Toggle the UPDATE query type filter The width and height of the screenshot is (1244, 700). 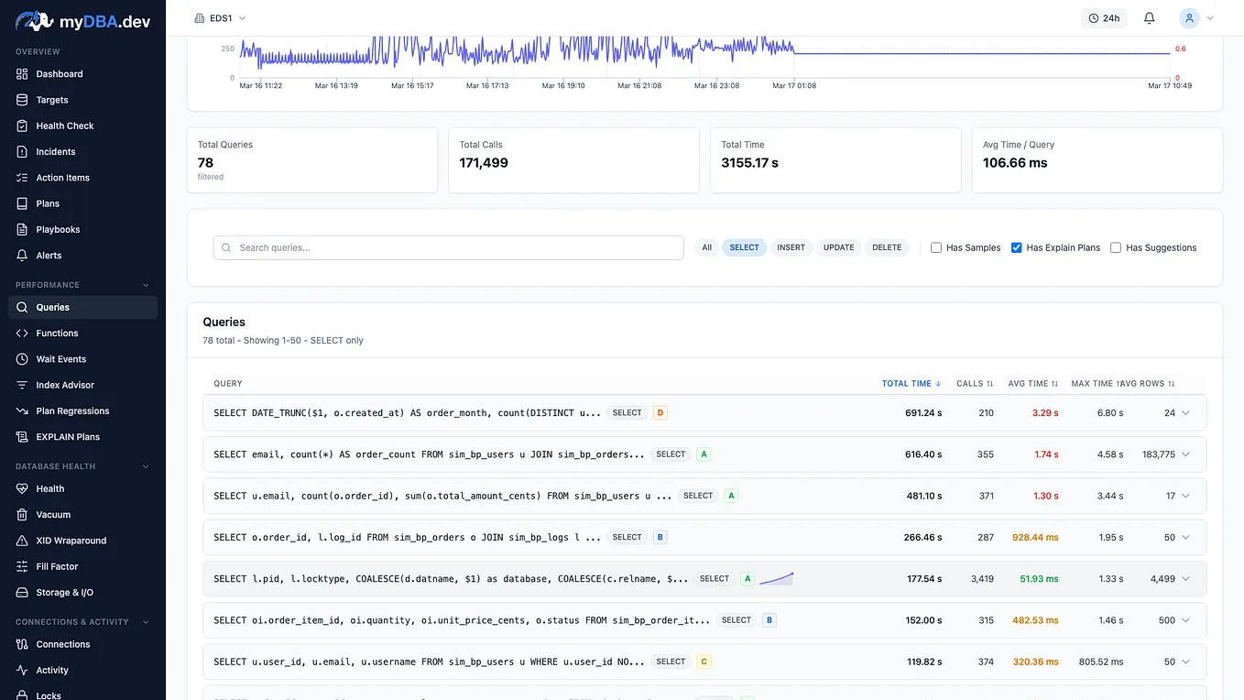pos(838,247)
